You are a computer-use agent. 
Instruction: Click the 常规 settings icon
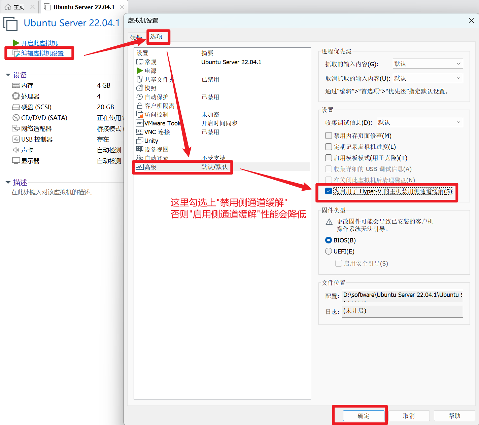pos(140,62)
